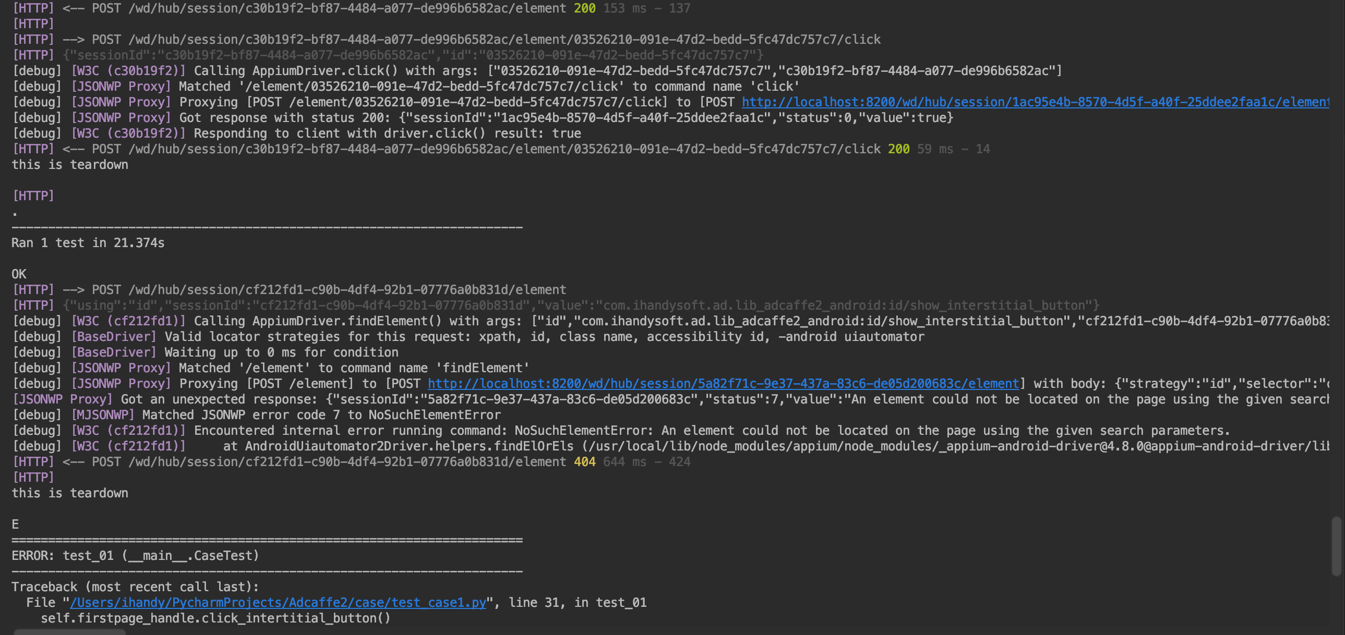Click 'Matched JSONWP error code 7 to NoSuchElementError' line
1345x635 pixels.
click(x=256, y=416)
